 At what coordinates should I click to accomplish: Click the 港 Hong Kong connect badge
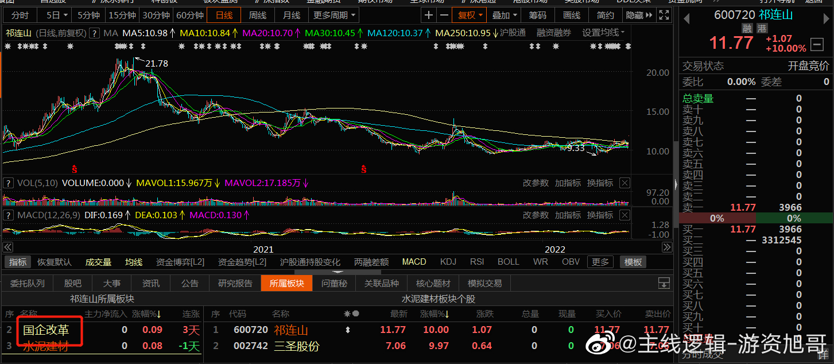tap(762, 28)
